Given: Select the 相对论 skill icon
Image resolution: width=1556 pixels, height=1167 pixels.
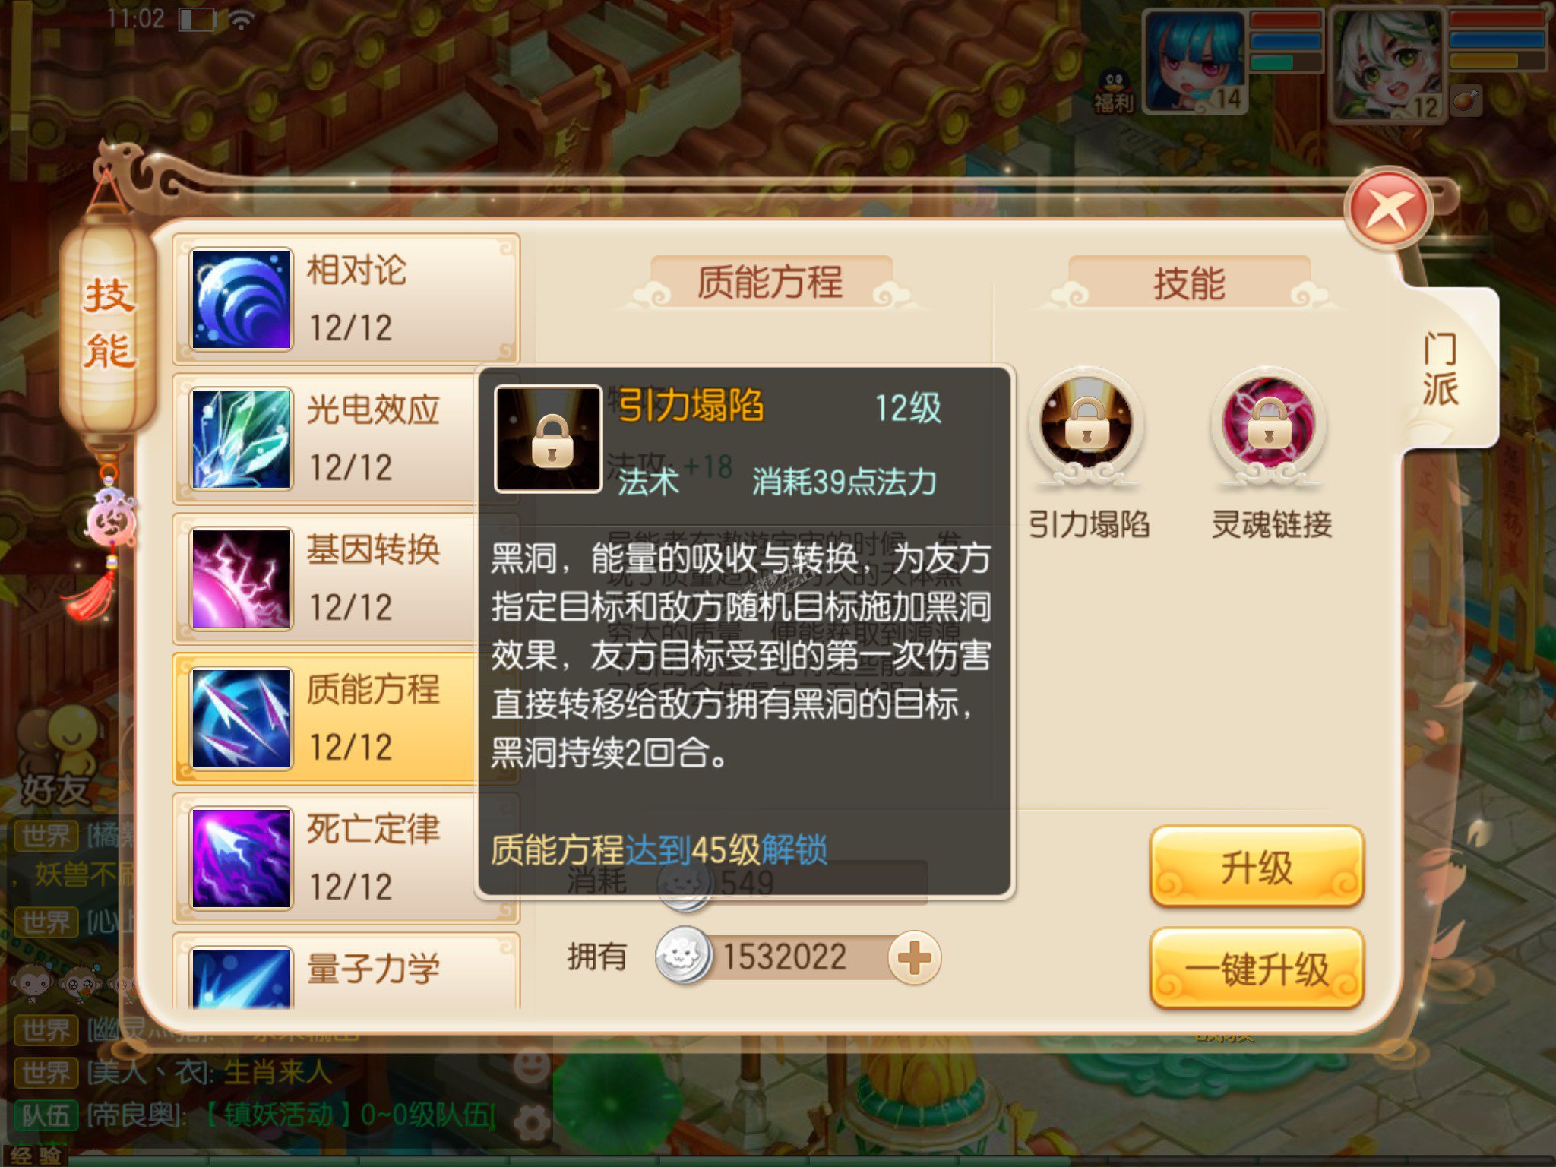Looking at the screenshot, I should (242, 299).
